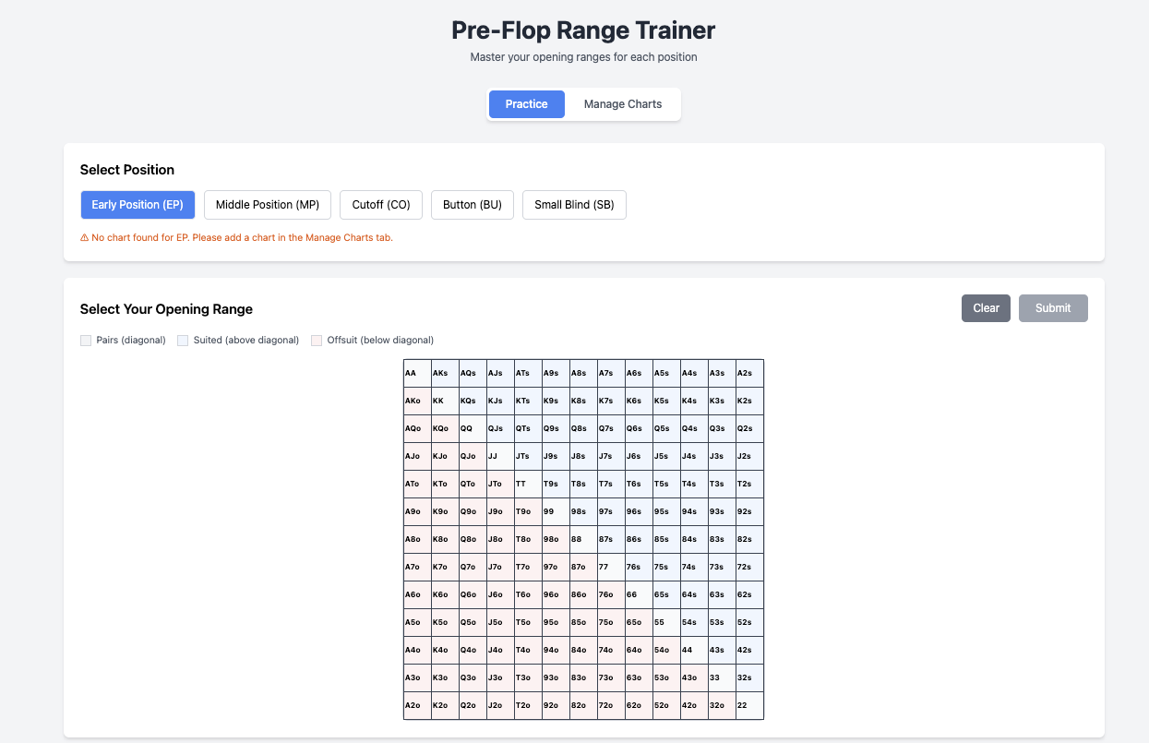Image resolution: width=1149 pixels, height=743 pixels.
Task: Select the KJs hand cell
Action: click(501, 401)
